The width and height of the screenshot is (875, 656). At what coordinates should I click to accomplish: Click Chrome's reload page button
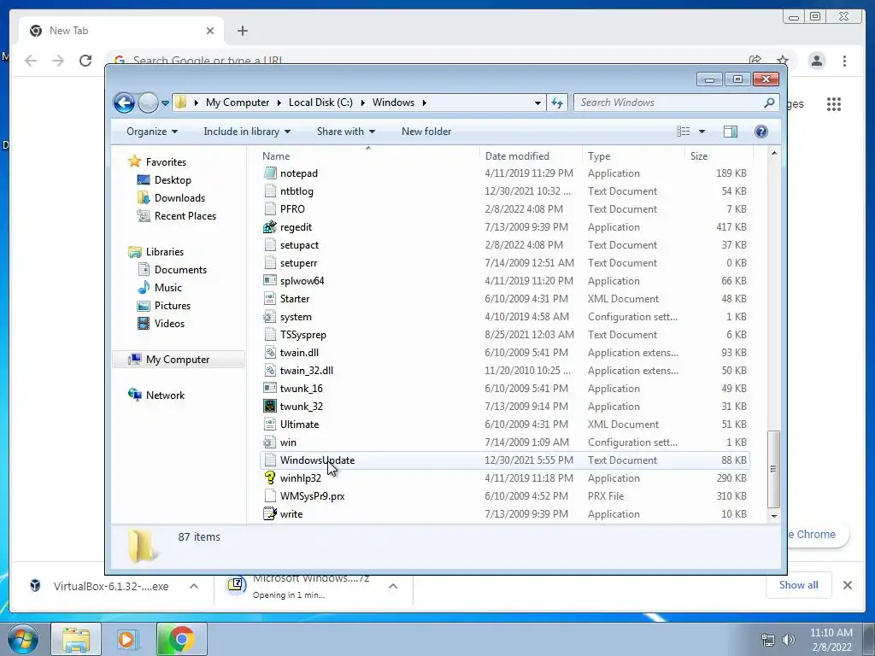(85, 61)
